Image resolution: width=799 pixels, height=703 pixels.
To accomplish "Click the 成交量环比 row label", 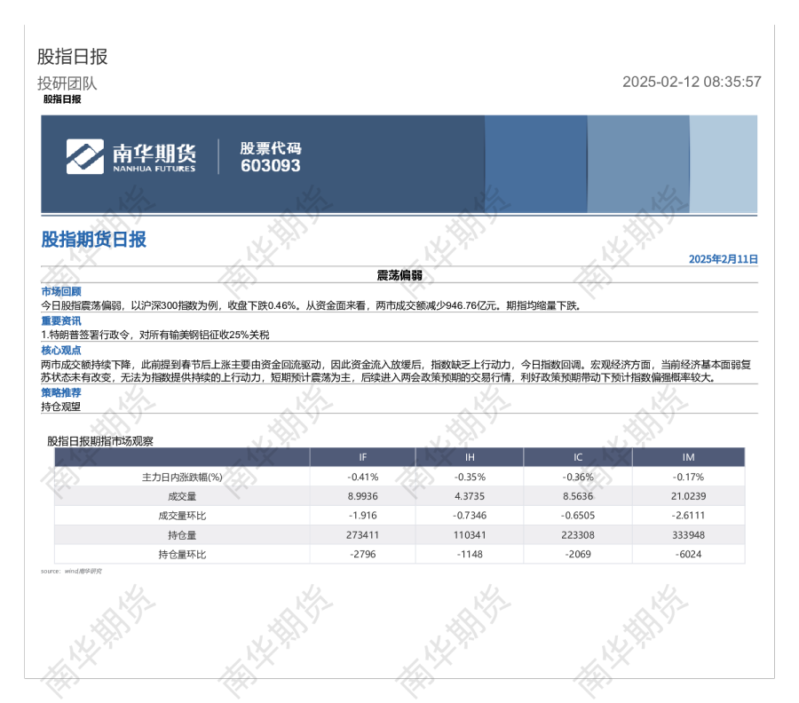I will [x=182, y=516].
